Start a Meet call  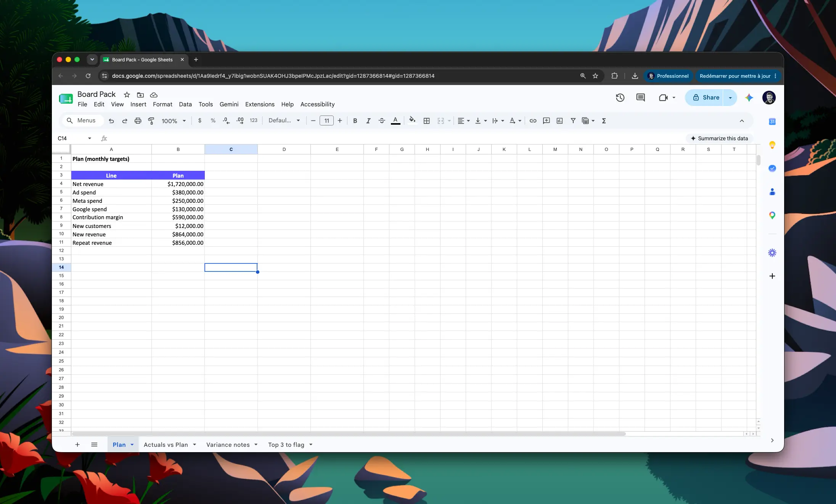[x=664, y=98]
